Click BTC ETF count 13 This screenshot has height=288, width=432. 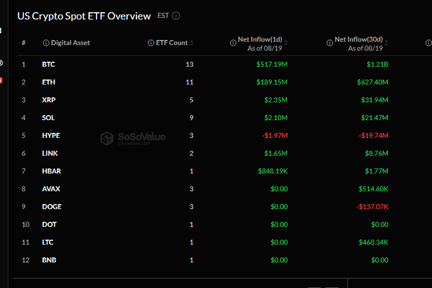189,64
